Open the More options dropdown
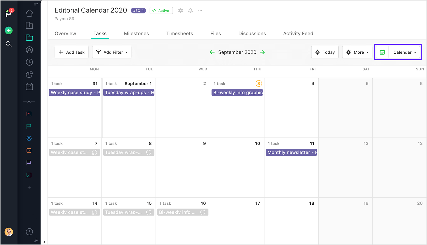 pos(357,52)
